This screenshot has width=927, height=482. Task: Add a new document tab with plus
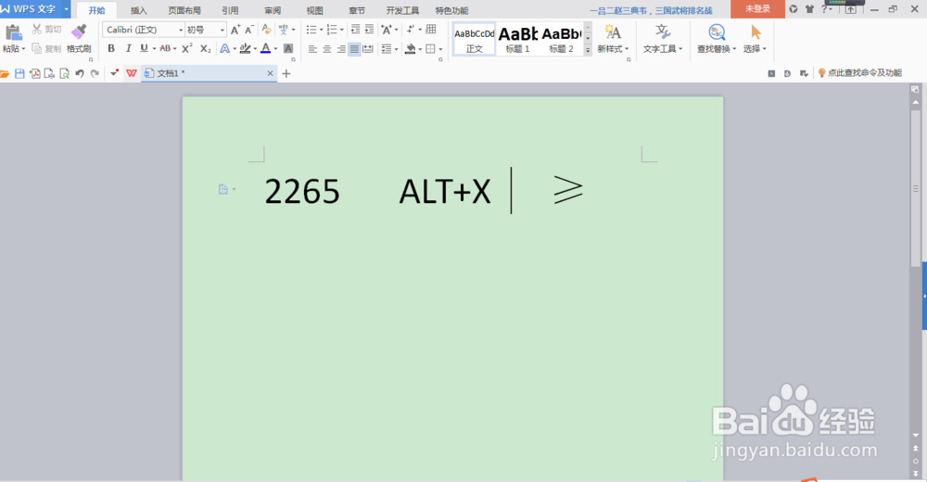click(x=286, y=73)
